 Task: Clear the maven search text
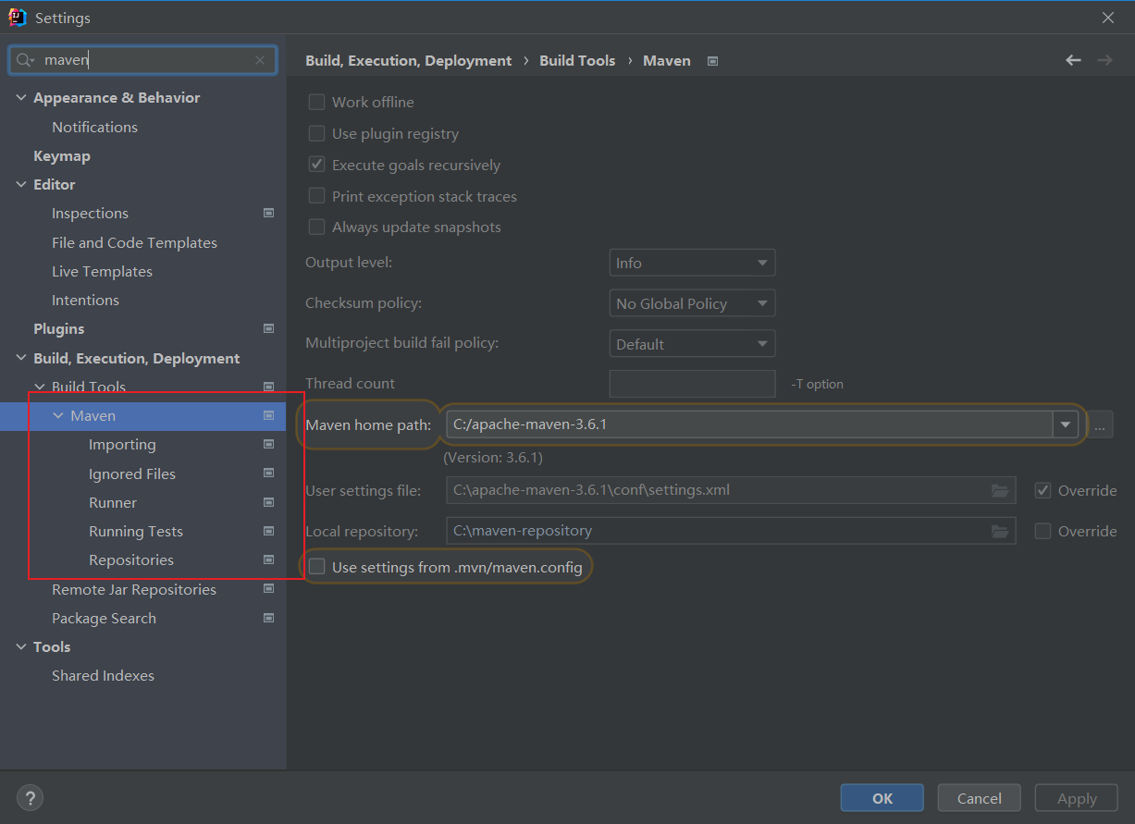tap(260, 60)
